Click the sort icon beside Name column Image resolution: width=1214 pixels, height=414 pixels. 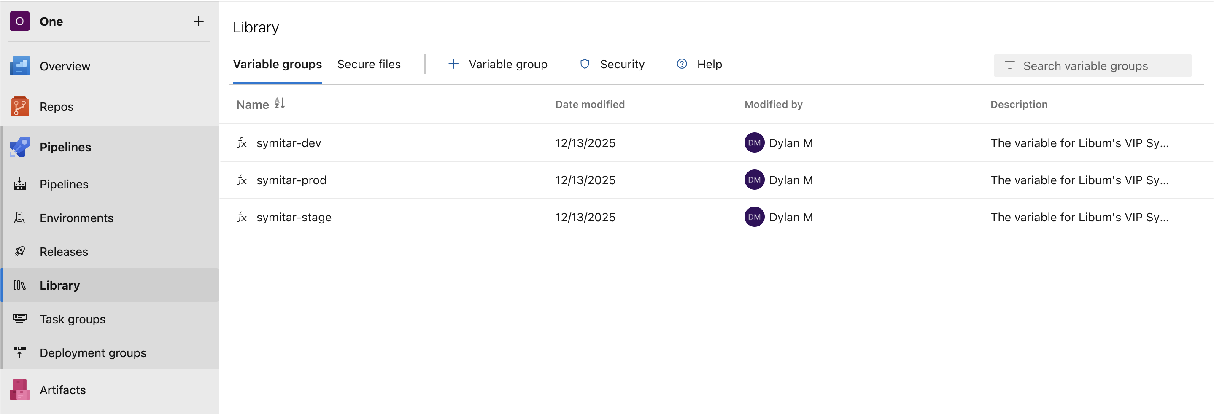click(280, 103)
